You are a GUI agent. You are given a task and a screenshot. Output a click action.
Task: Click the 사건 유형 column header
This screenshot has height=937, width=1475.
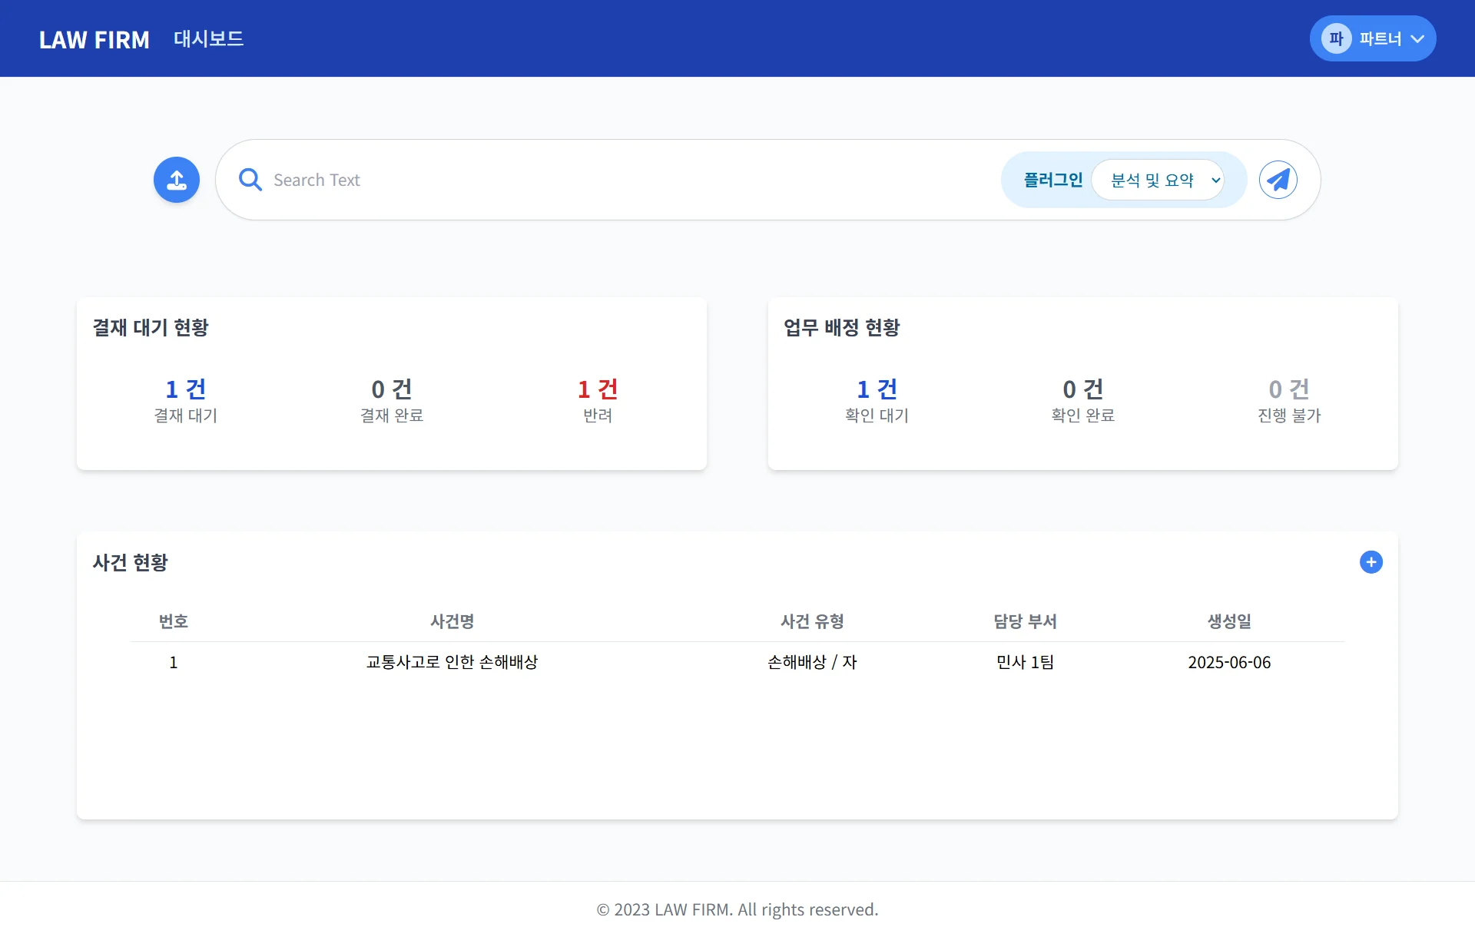pyautogui.click(x=812, y=621)
